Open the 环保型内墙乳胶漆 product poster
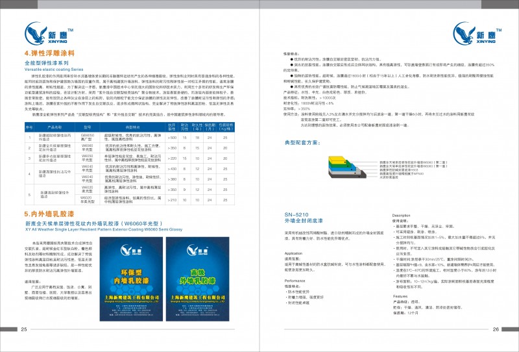Image resolution: width=519 pixels, height=352 pixels. tap(131, 279)
